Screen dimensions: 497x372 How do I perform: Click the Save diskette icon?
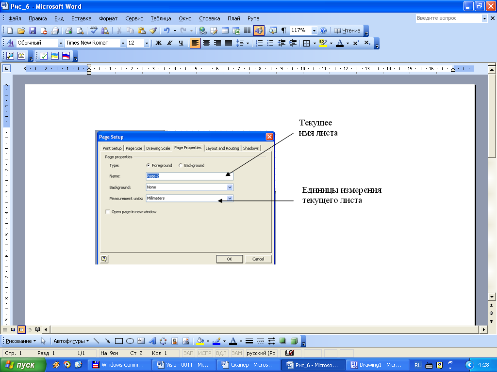(x=33, y=31)
